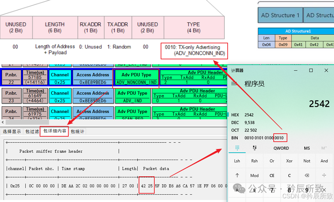Select the P.nbr. 22 packet cell
Image resolution: width=334 pixels, height=202 pixels.
coord(12,78)
